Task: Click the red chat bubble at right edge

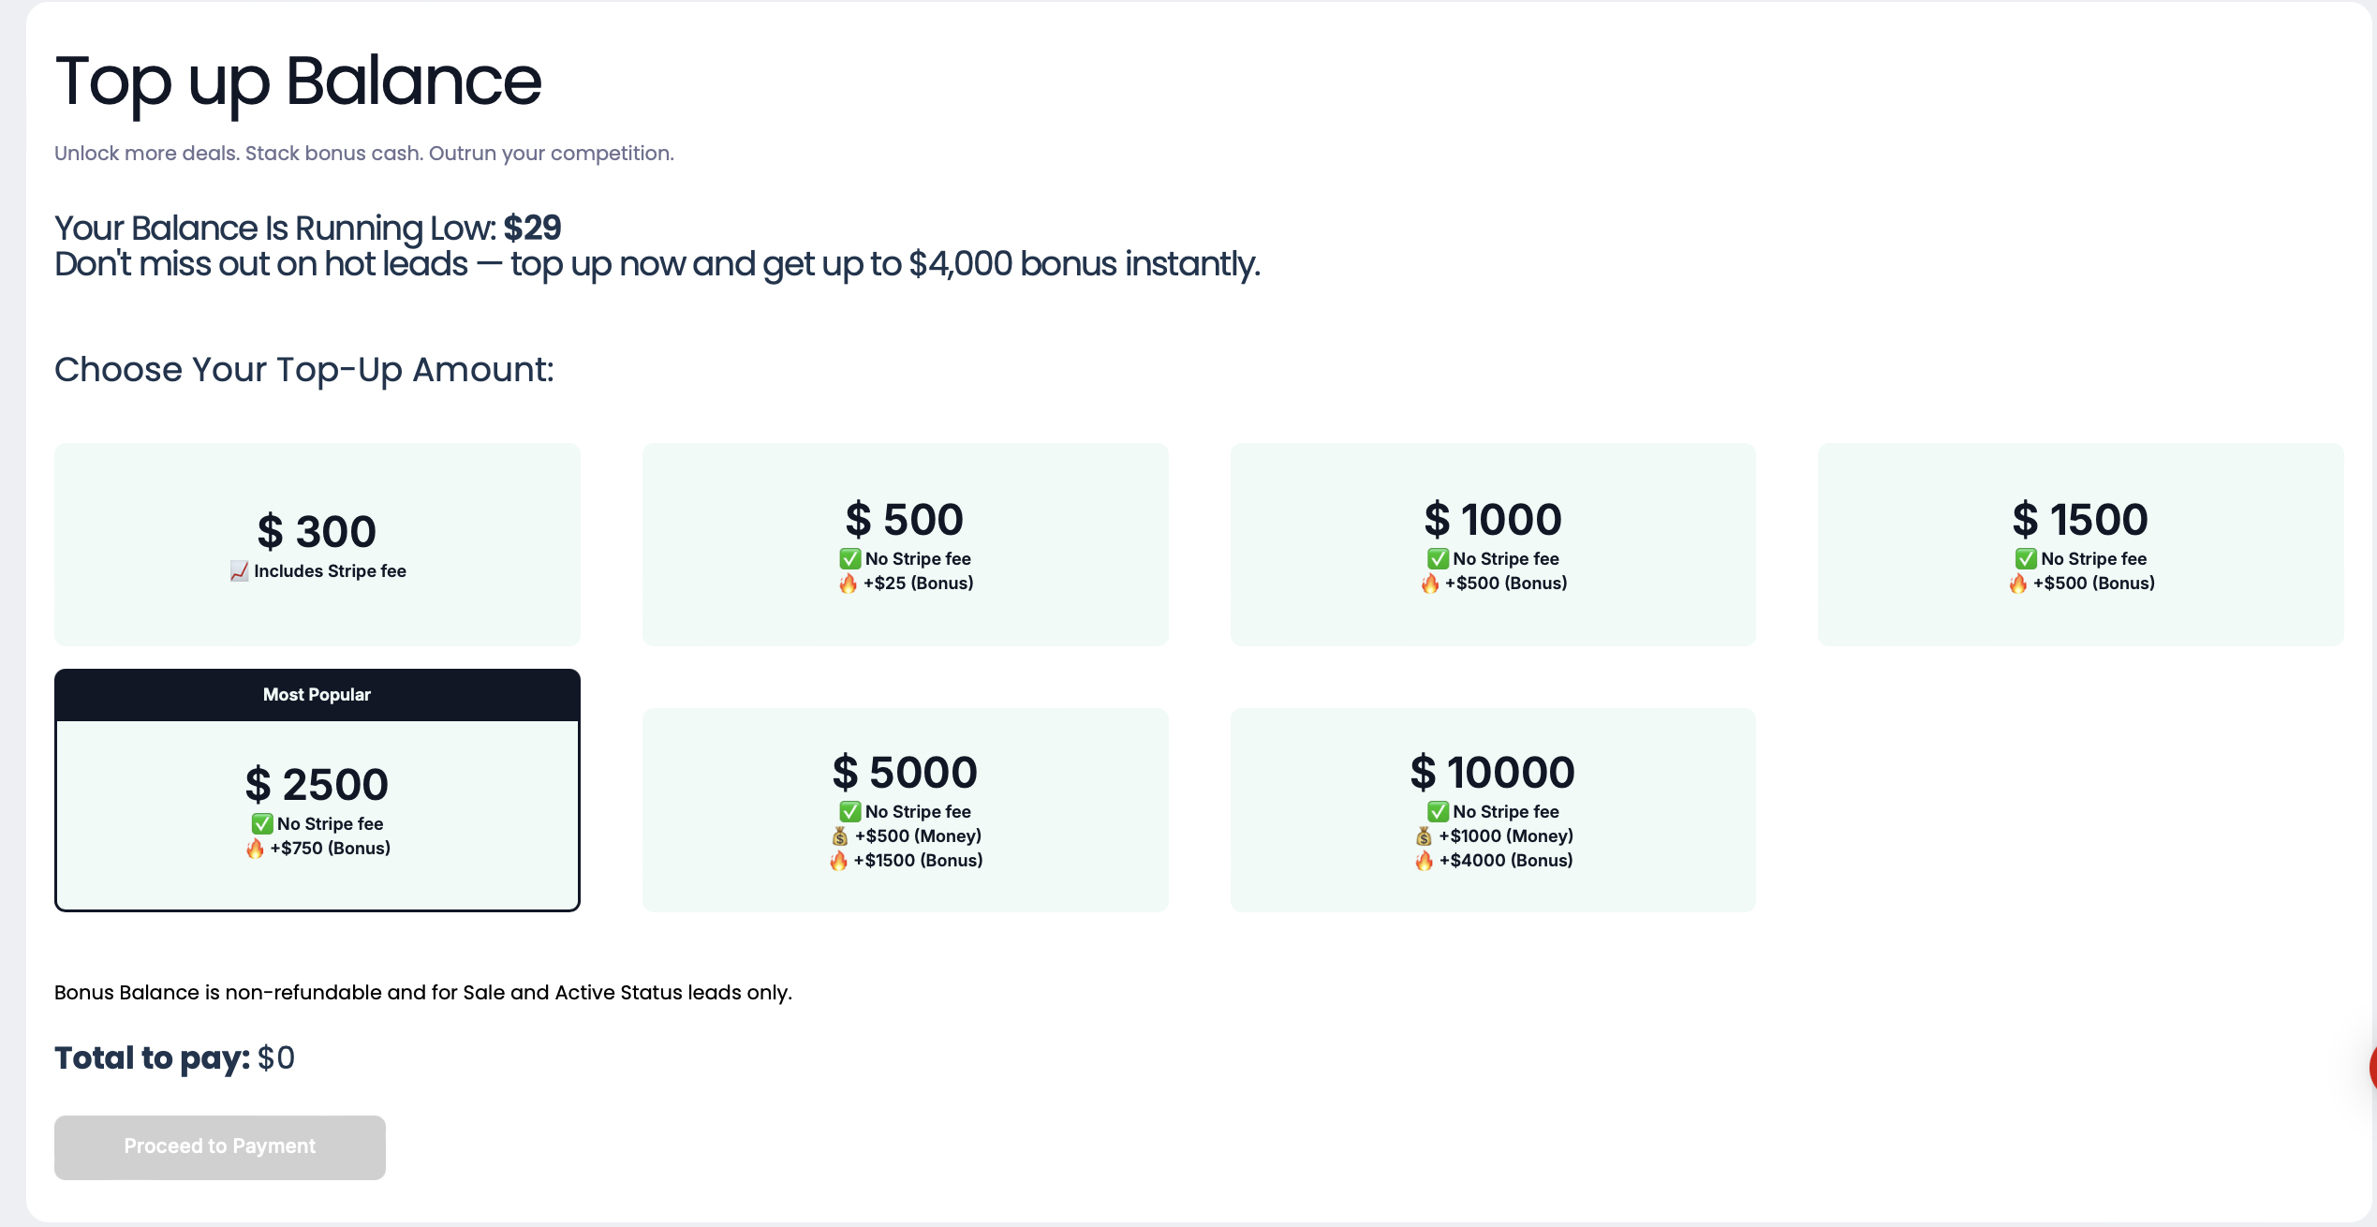Action: (x=2371, y=1068)
